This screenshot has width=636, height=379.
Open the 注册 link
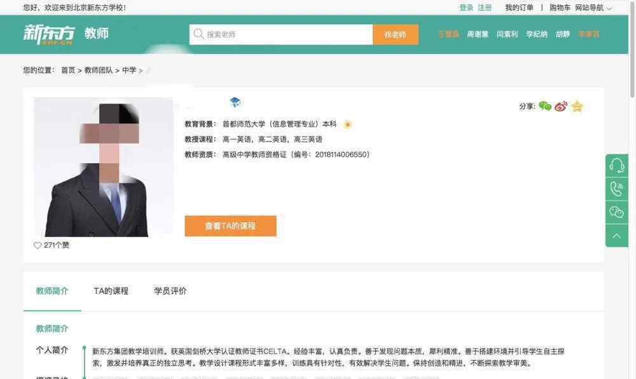[485, 8]
